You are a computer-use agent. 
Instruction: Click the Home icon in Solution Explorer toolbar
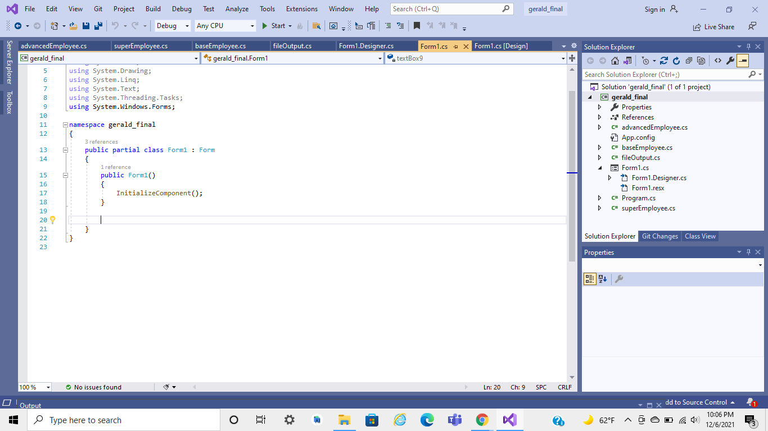(615, 61)
